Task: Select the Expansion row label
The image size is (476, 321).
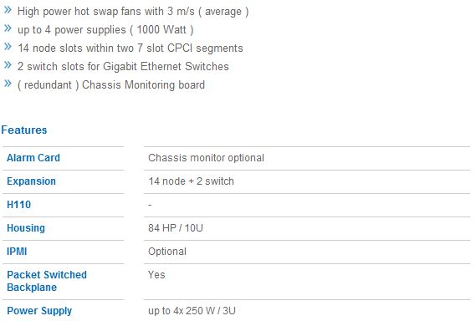Action: click(x=31, y=181)
